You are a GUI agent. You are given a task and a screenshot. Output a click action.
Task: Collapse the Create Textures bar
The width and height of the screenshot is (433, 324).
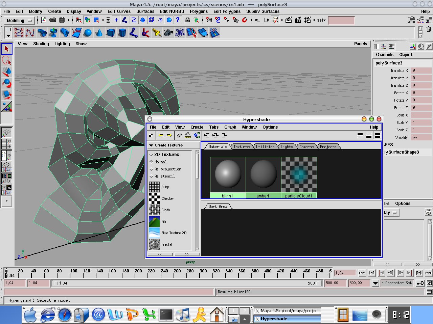(151, 145)
